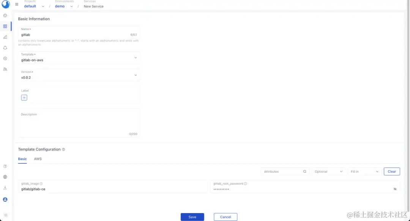
Task: Click the Save button
Action: (x=192, y=217)
